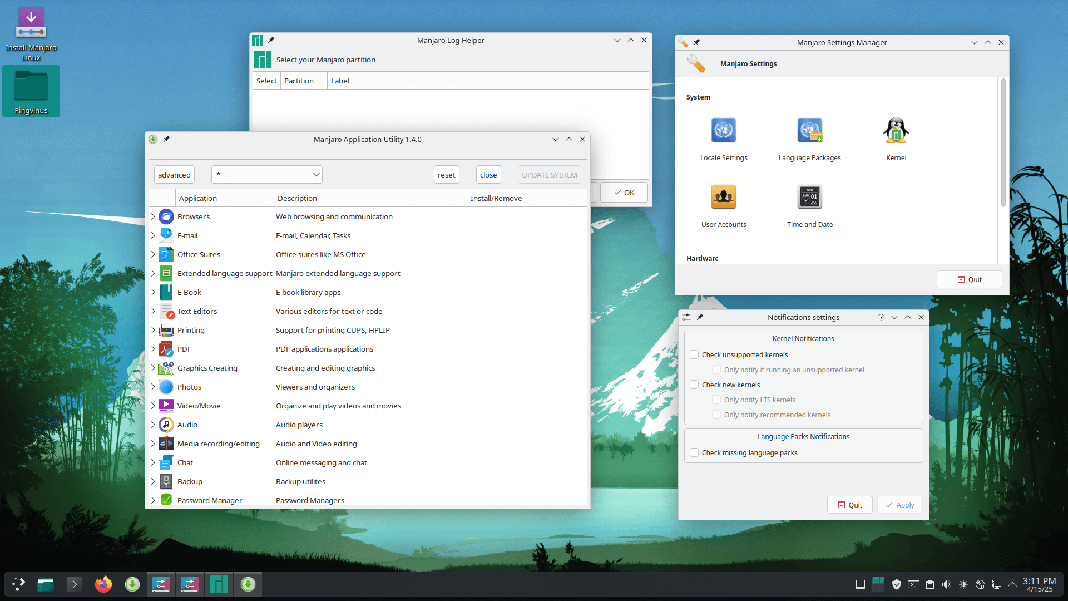Toggle Only notify LTS kernels
Image resolution: width=1068 pixels, height=601 pixels.
tap(716, 400)
